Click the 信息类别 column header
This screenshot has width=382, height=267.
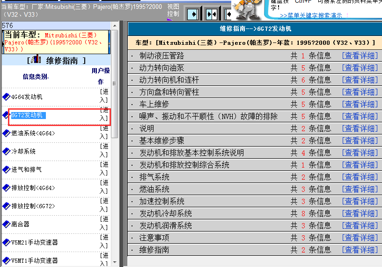coord(36,77)
